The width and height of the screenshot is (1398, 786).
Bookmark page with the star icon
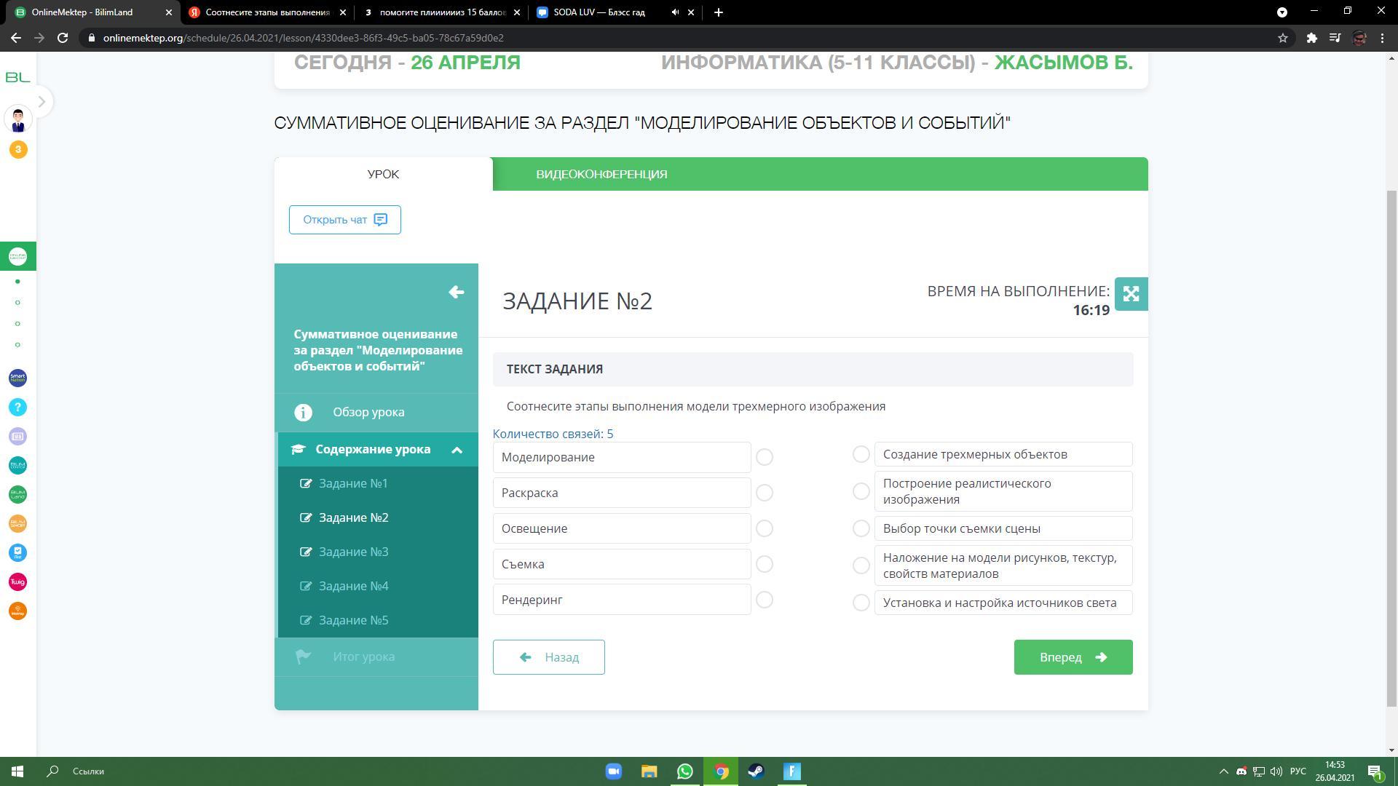1283,38
